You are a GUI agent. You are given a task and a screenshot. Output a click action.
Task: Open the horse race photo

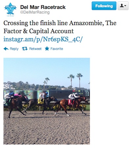point(47,101)
